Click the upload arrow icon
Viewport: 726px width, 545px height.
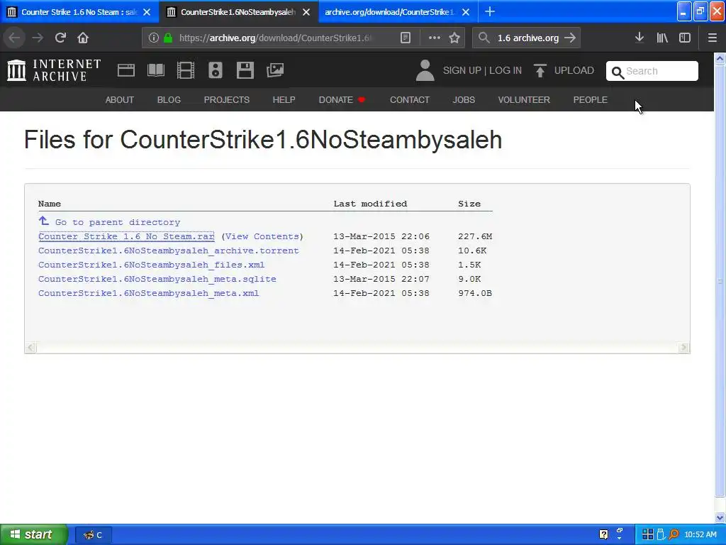[540, 70]
